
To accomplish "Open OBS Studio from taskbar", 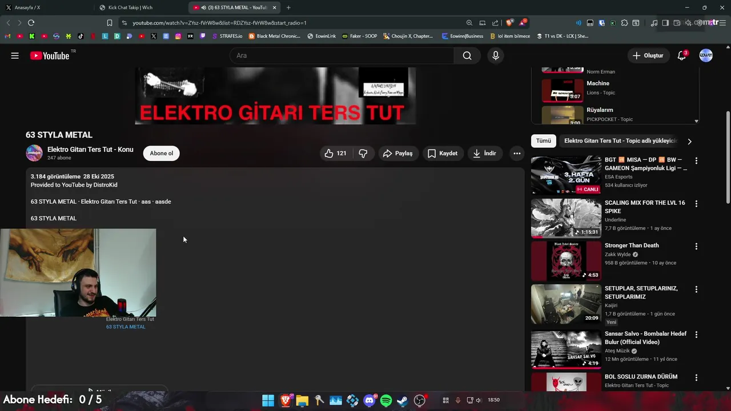I will (x=420, y=401).
